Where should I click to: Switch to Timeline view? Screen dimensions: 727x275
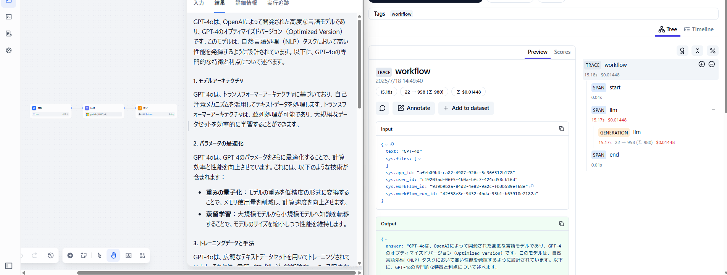(x=698, y=29)
